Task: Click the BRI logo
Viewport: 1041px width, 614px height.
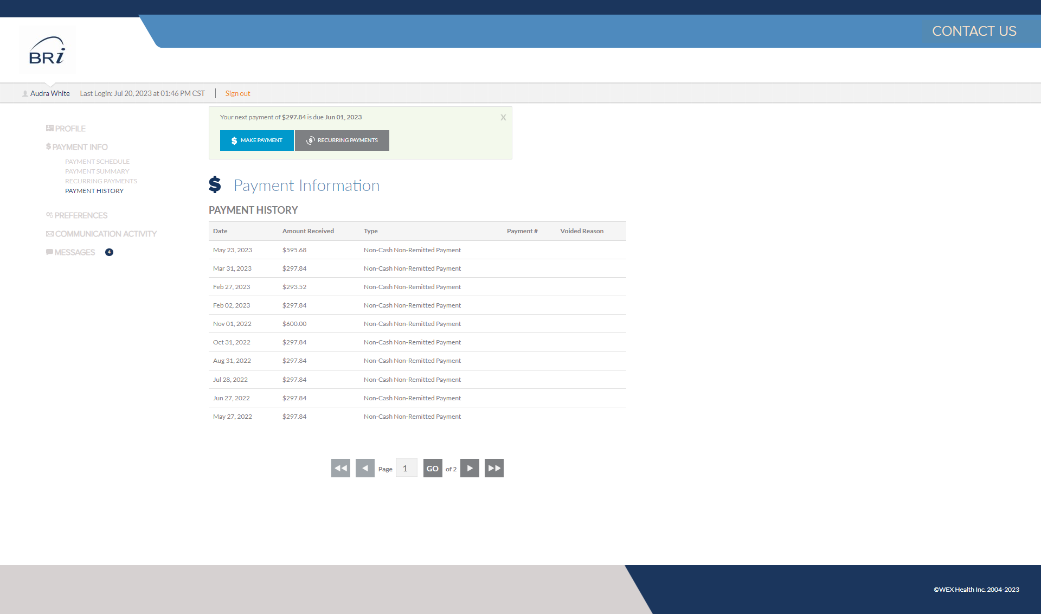Action: [x=47, y=50]
